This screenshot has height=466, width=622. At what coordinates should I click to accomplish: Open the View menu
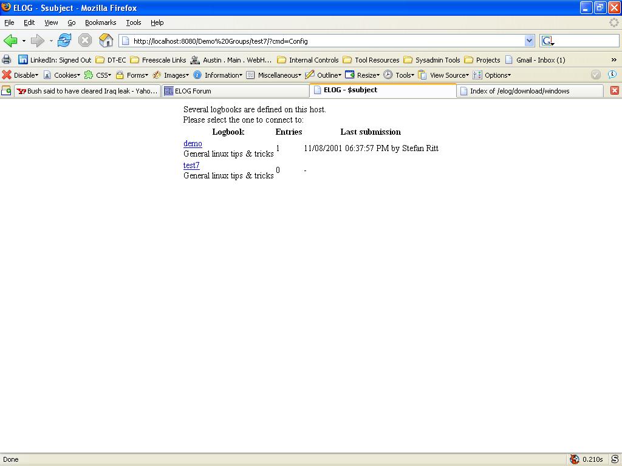coord(51,22)
